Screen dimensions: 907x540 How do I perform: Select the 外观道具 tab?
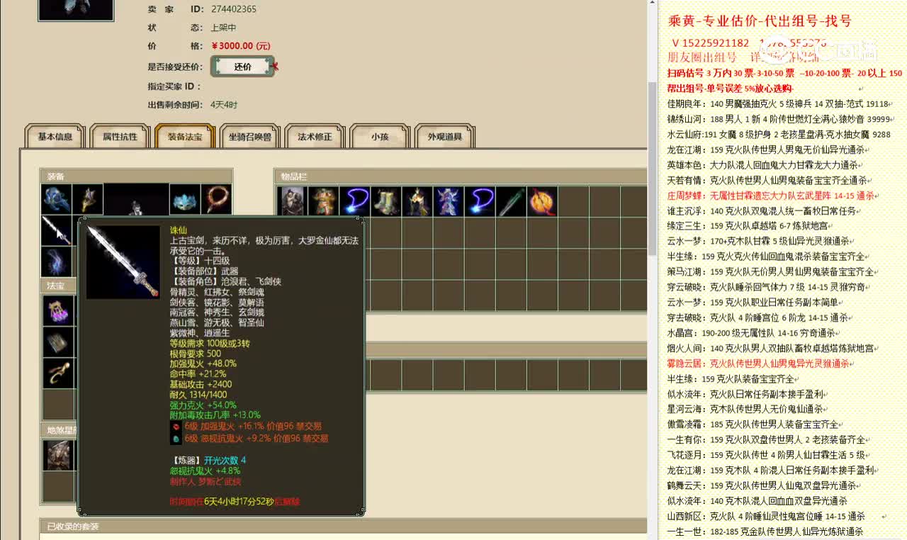pyautogui.click(x=445, y=136)
